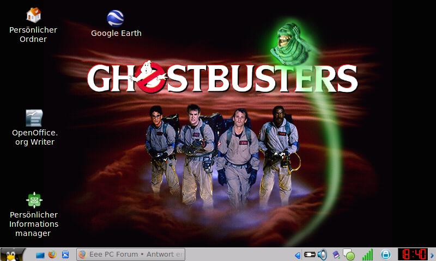Expand the system tray with left arrow
This screenshot has width=436, height=261.
coord(298,254)
